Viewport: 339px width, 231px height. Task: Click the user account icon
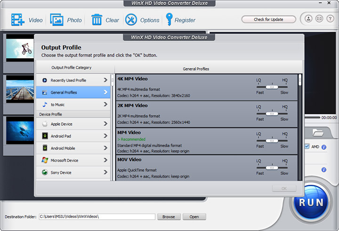(308, 19)
